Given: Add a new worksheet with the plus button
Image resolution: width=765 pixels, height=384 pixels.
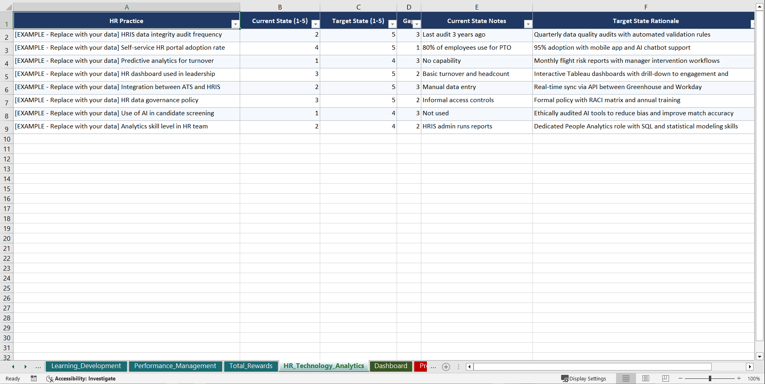Looking at the screenshot, I should (x=446, y=367).
